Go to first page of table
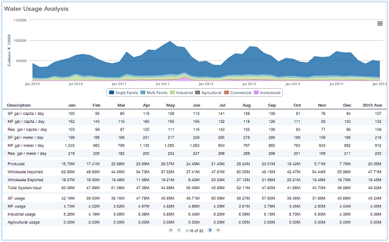Image resolution: width=389 pixels, height=242 pixels. pyautogui.click(x=171, y=230)
